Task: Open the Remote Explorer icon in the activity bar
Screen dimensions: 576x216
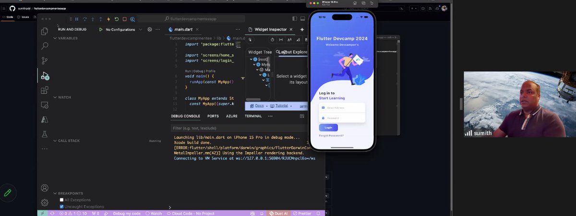Action: 45,105
